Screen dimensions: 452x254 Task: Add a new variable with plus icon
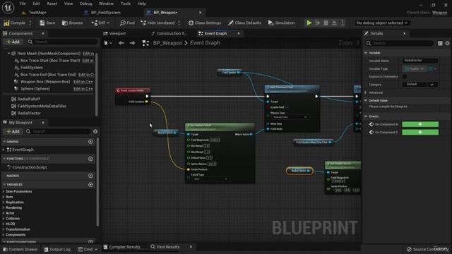90,185
